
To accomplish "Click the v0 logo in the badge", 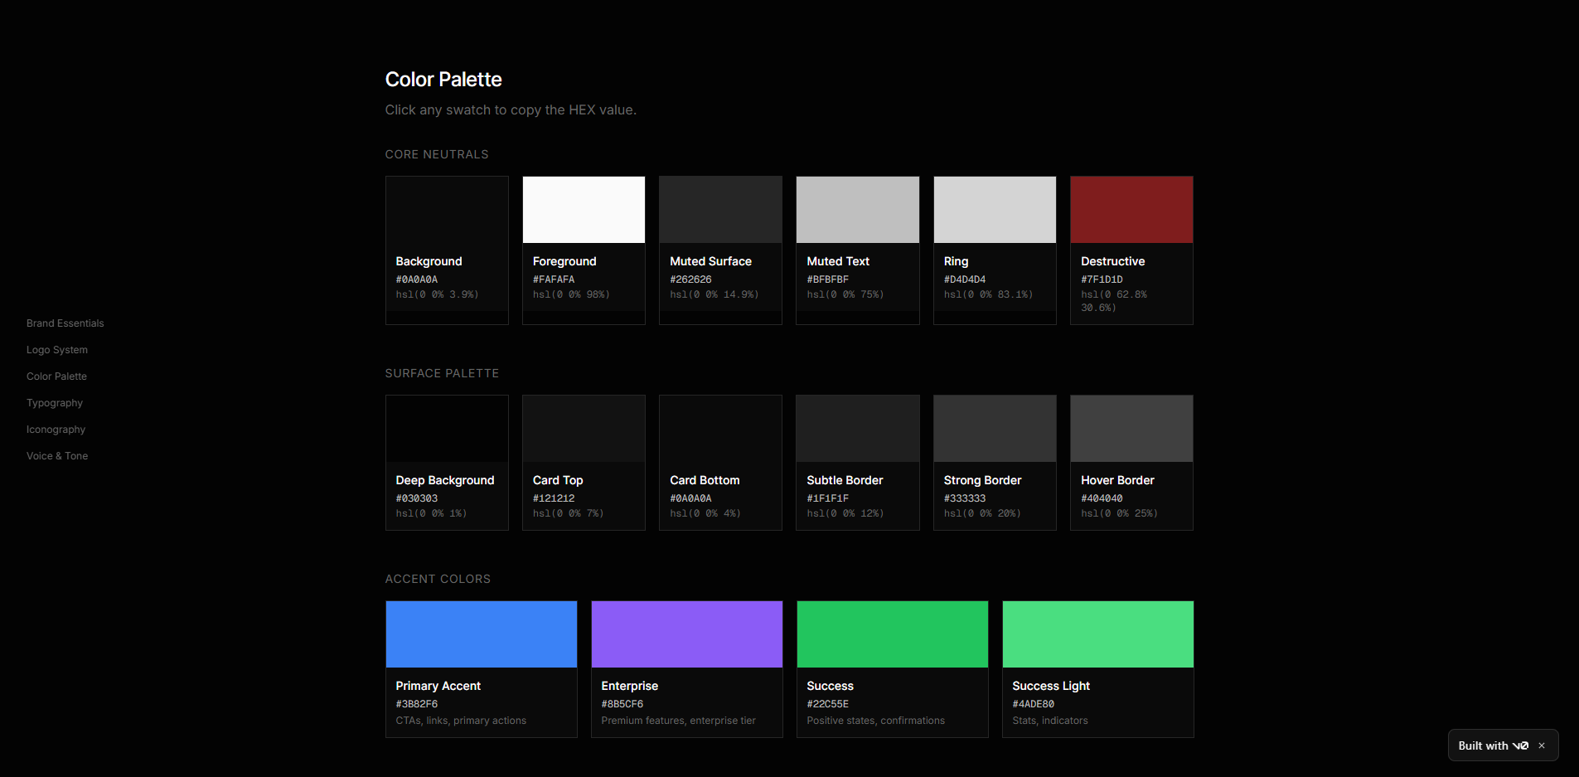I will click(1520, 745).
